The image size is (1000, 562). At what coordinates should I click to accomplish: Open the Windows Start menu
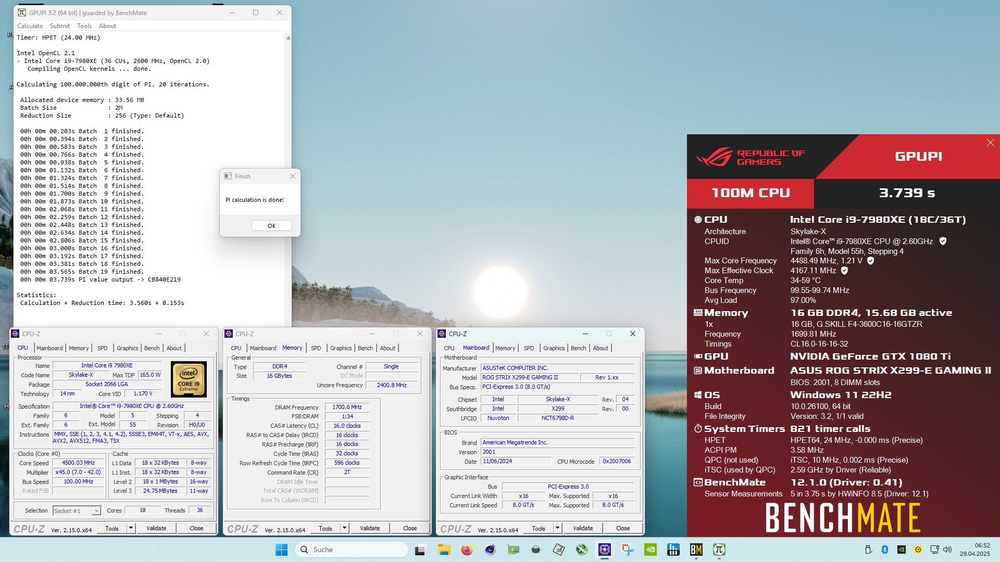pos(281,550)
